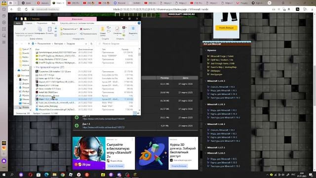Click the 3D courses ad button

pos(179,166)
